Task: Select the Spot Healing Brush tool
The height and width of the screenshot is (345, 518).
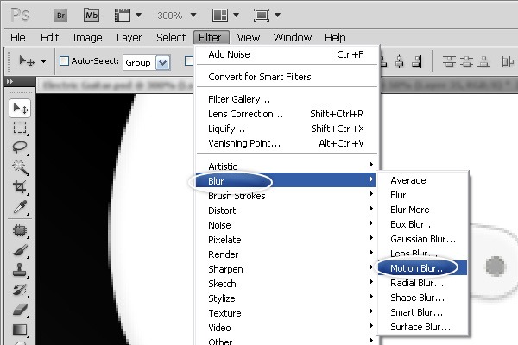Action: (x=20, y=230)
